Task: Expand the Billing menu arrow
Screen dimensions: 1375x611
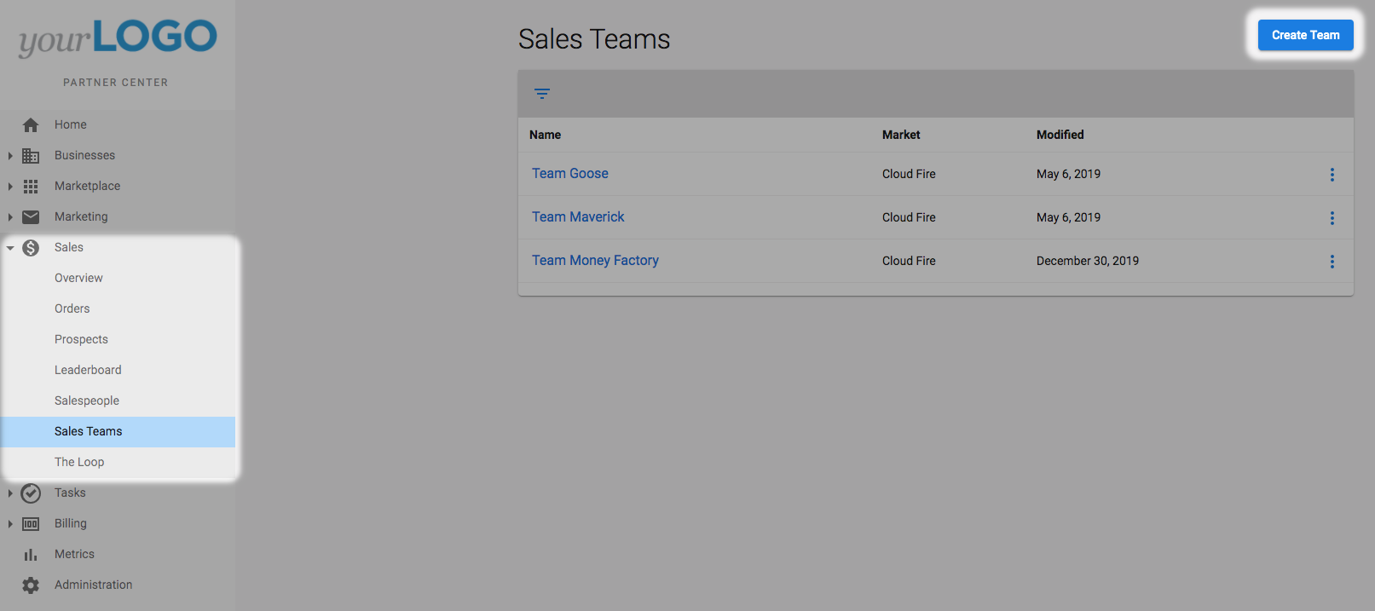Action: 10,524
